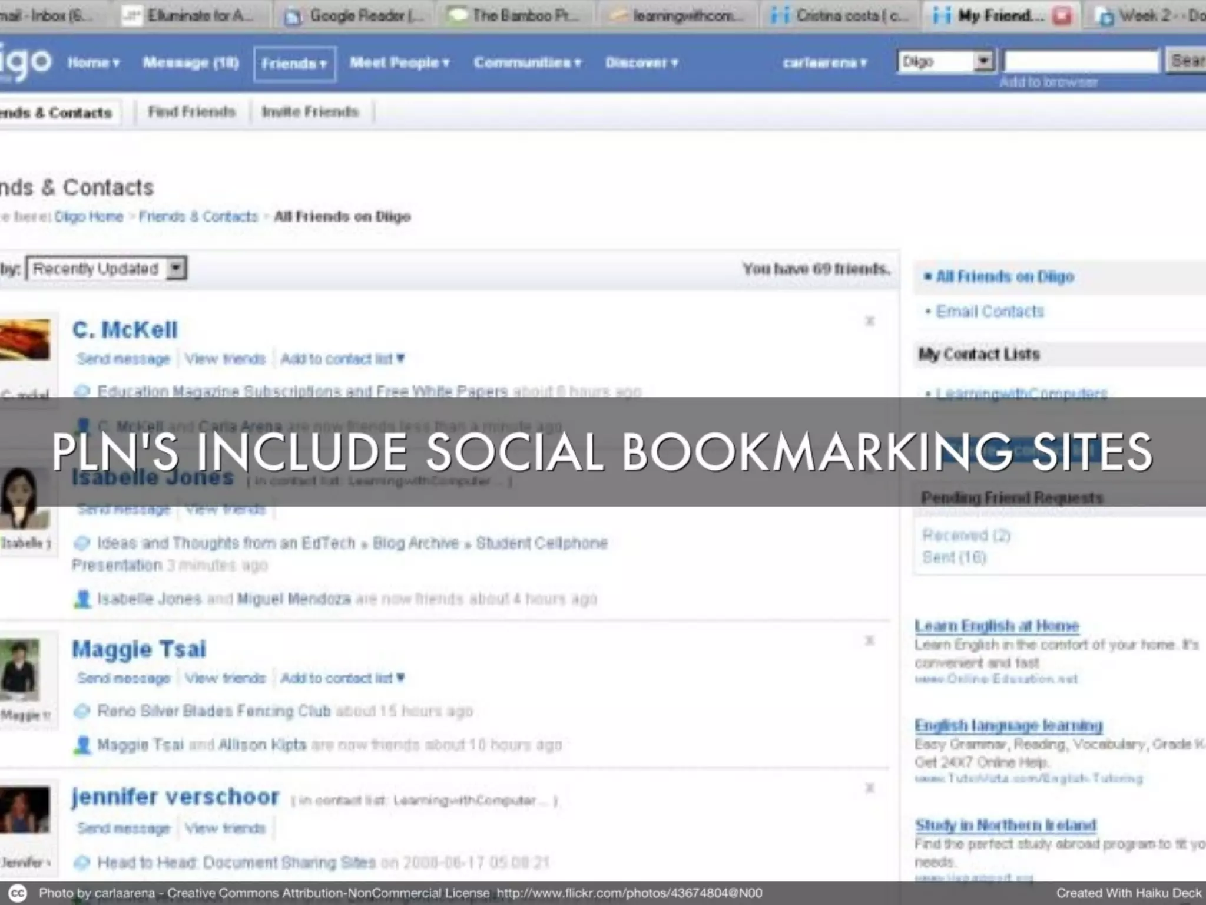1206x905 pixels.
Task: Click the bookmark icon beside Education Magazine Subscriptions
Action: (82, 391)
